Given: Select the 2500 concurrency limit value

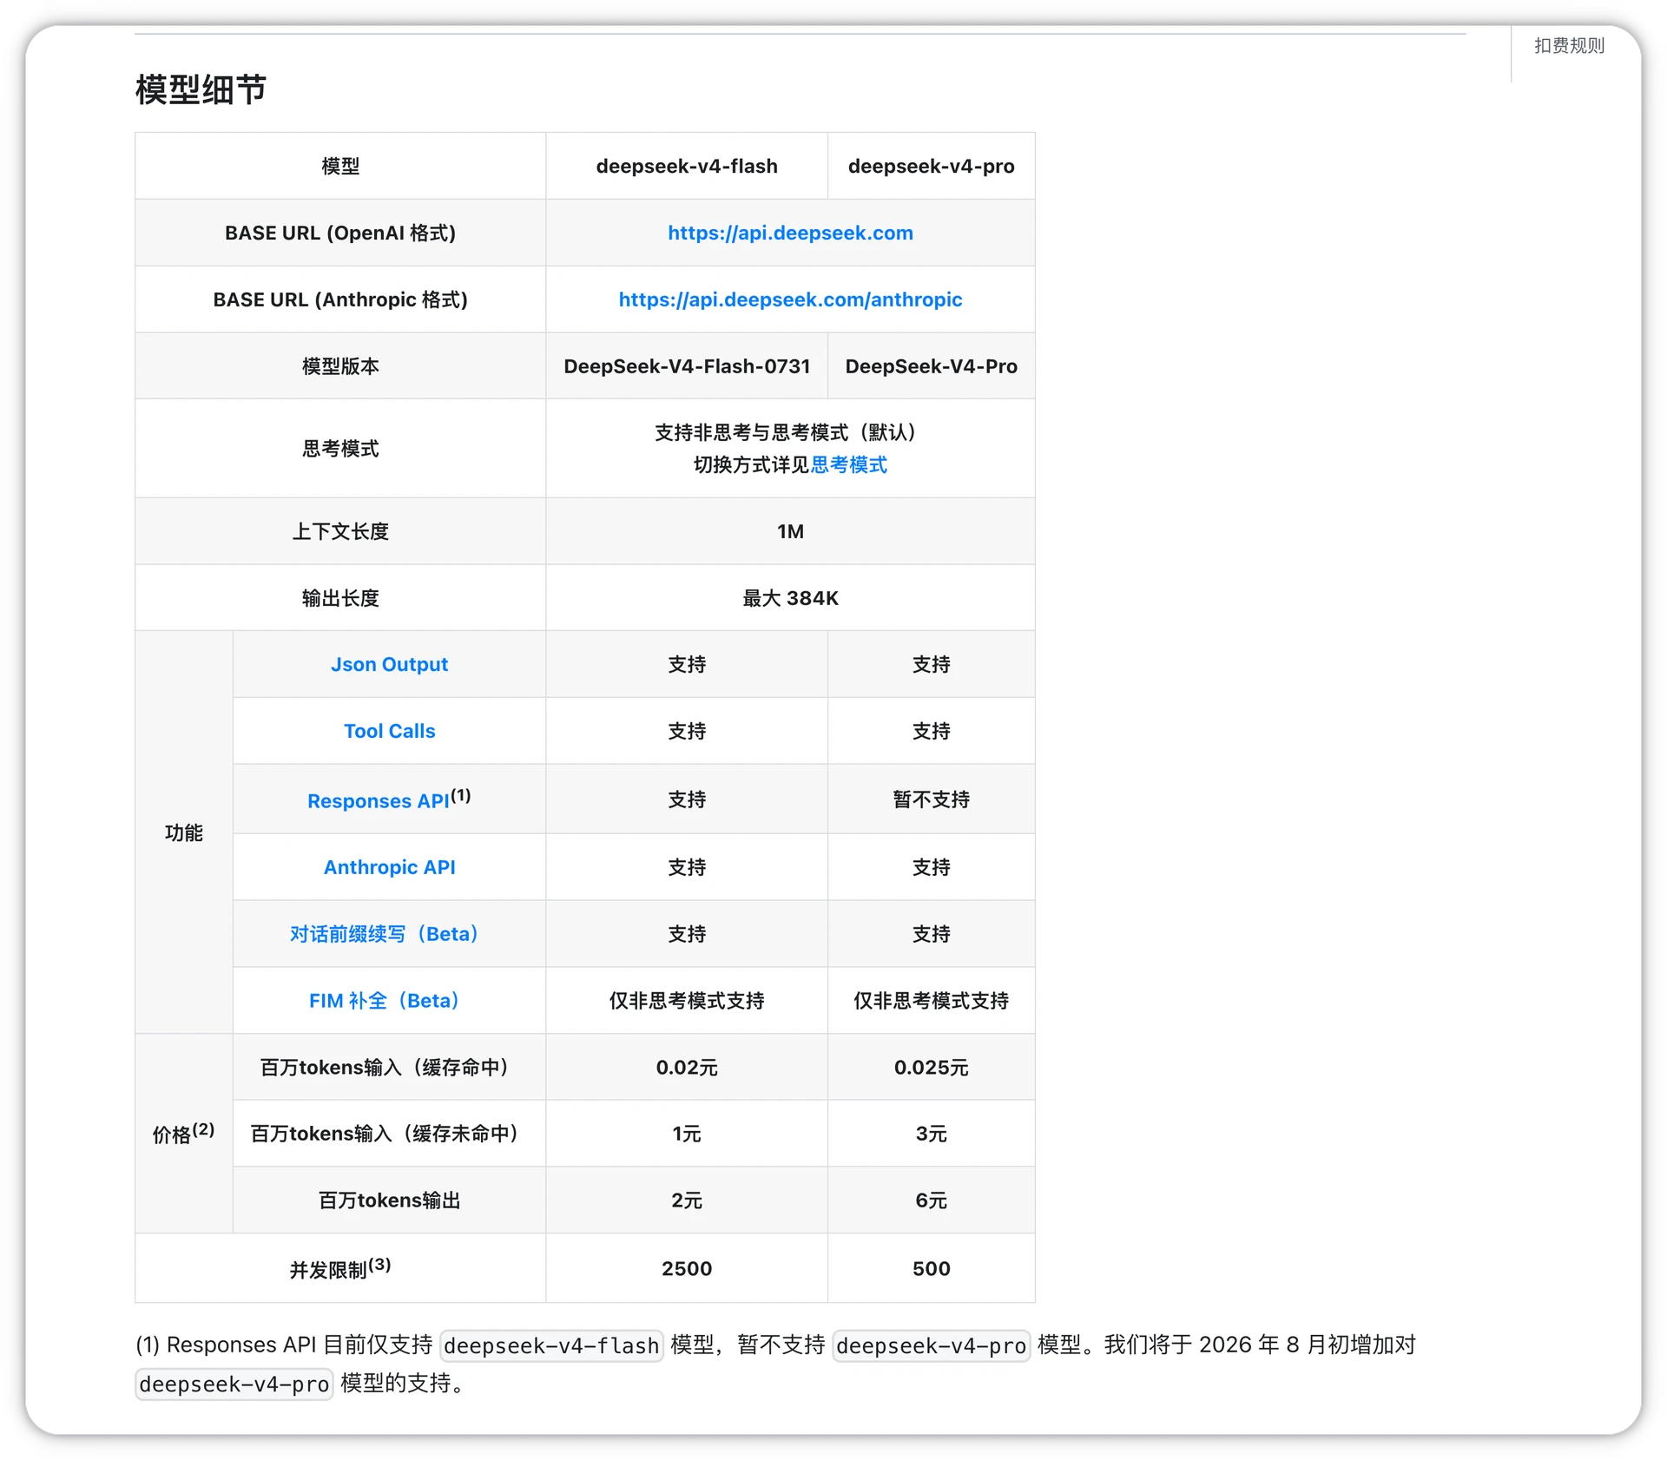Looking at the screenshot, I should point(687,1268).
